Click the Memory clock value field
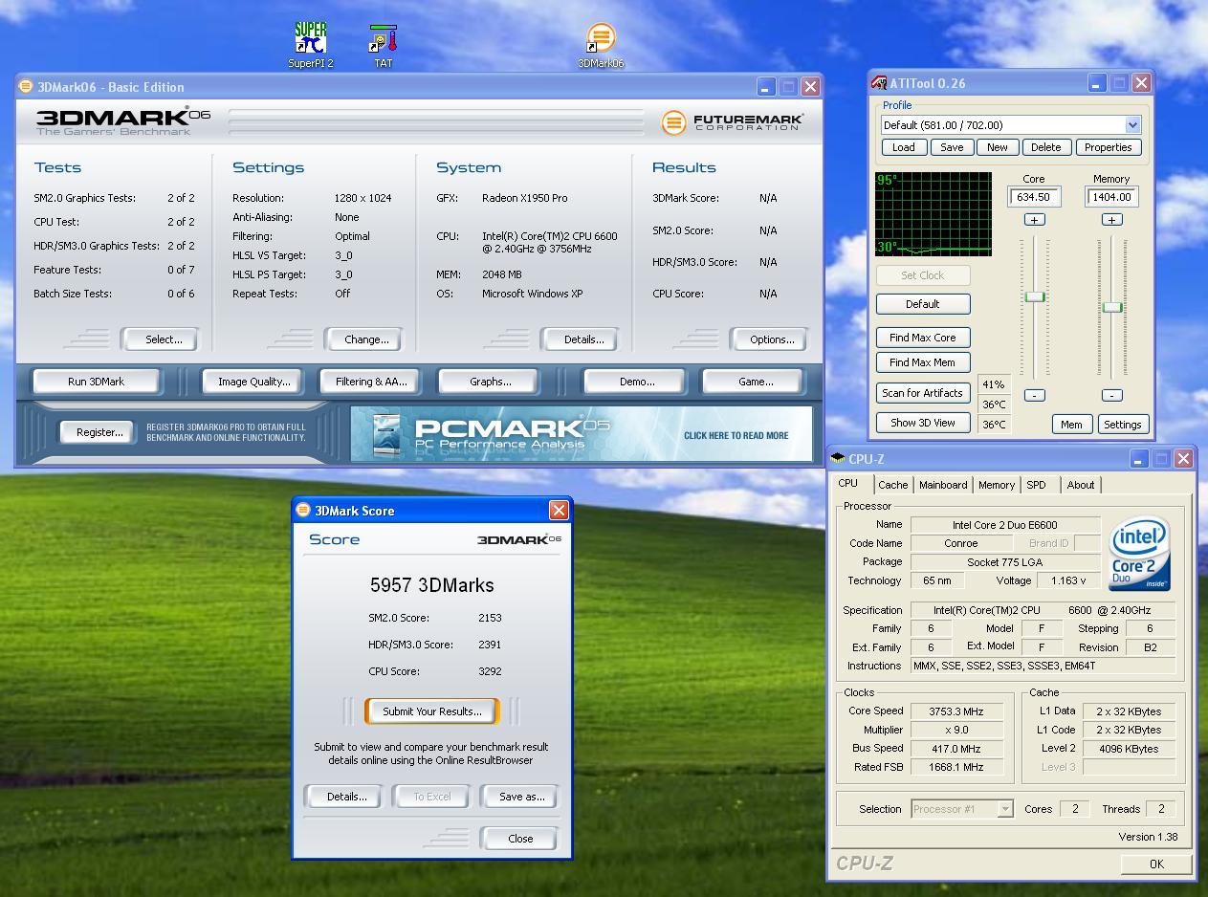1208x897 pixels. 1111,197
